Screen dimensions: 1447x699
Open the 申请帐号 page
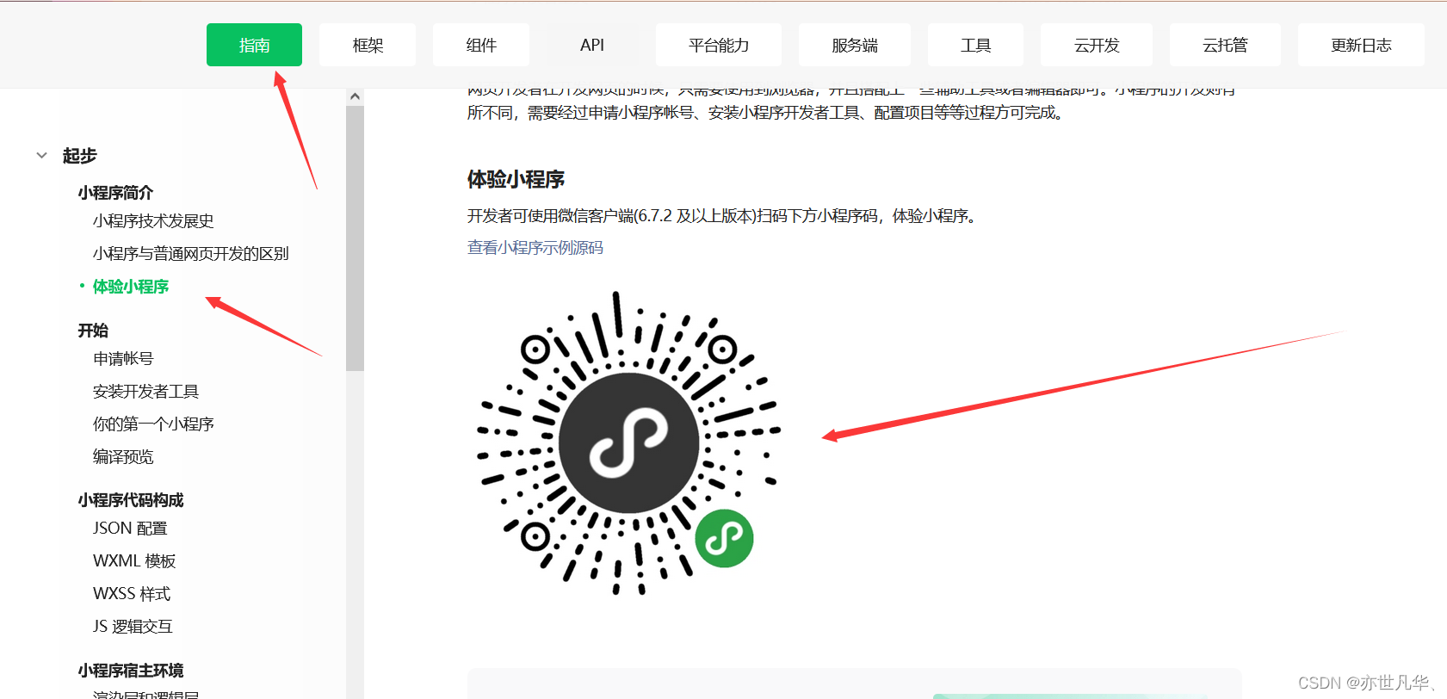(x=123, y=359)
